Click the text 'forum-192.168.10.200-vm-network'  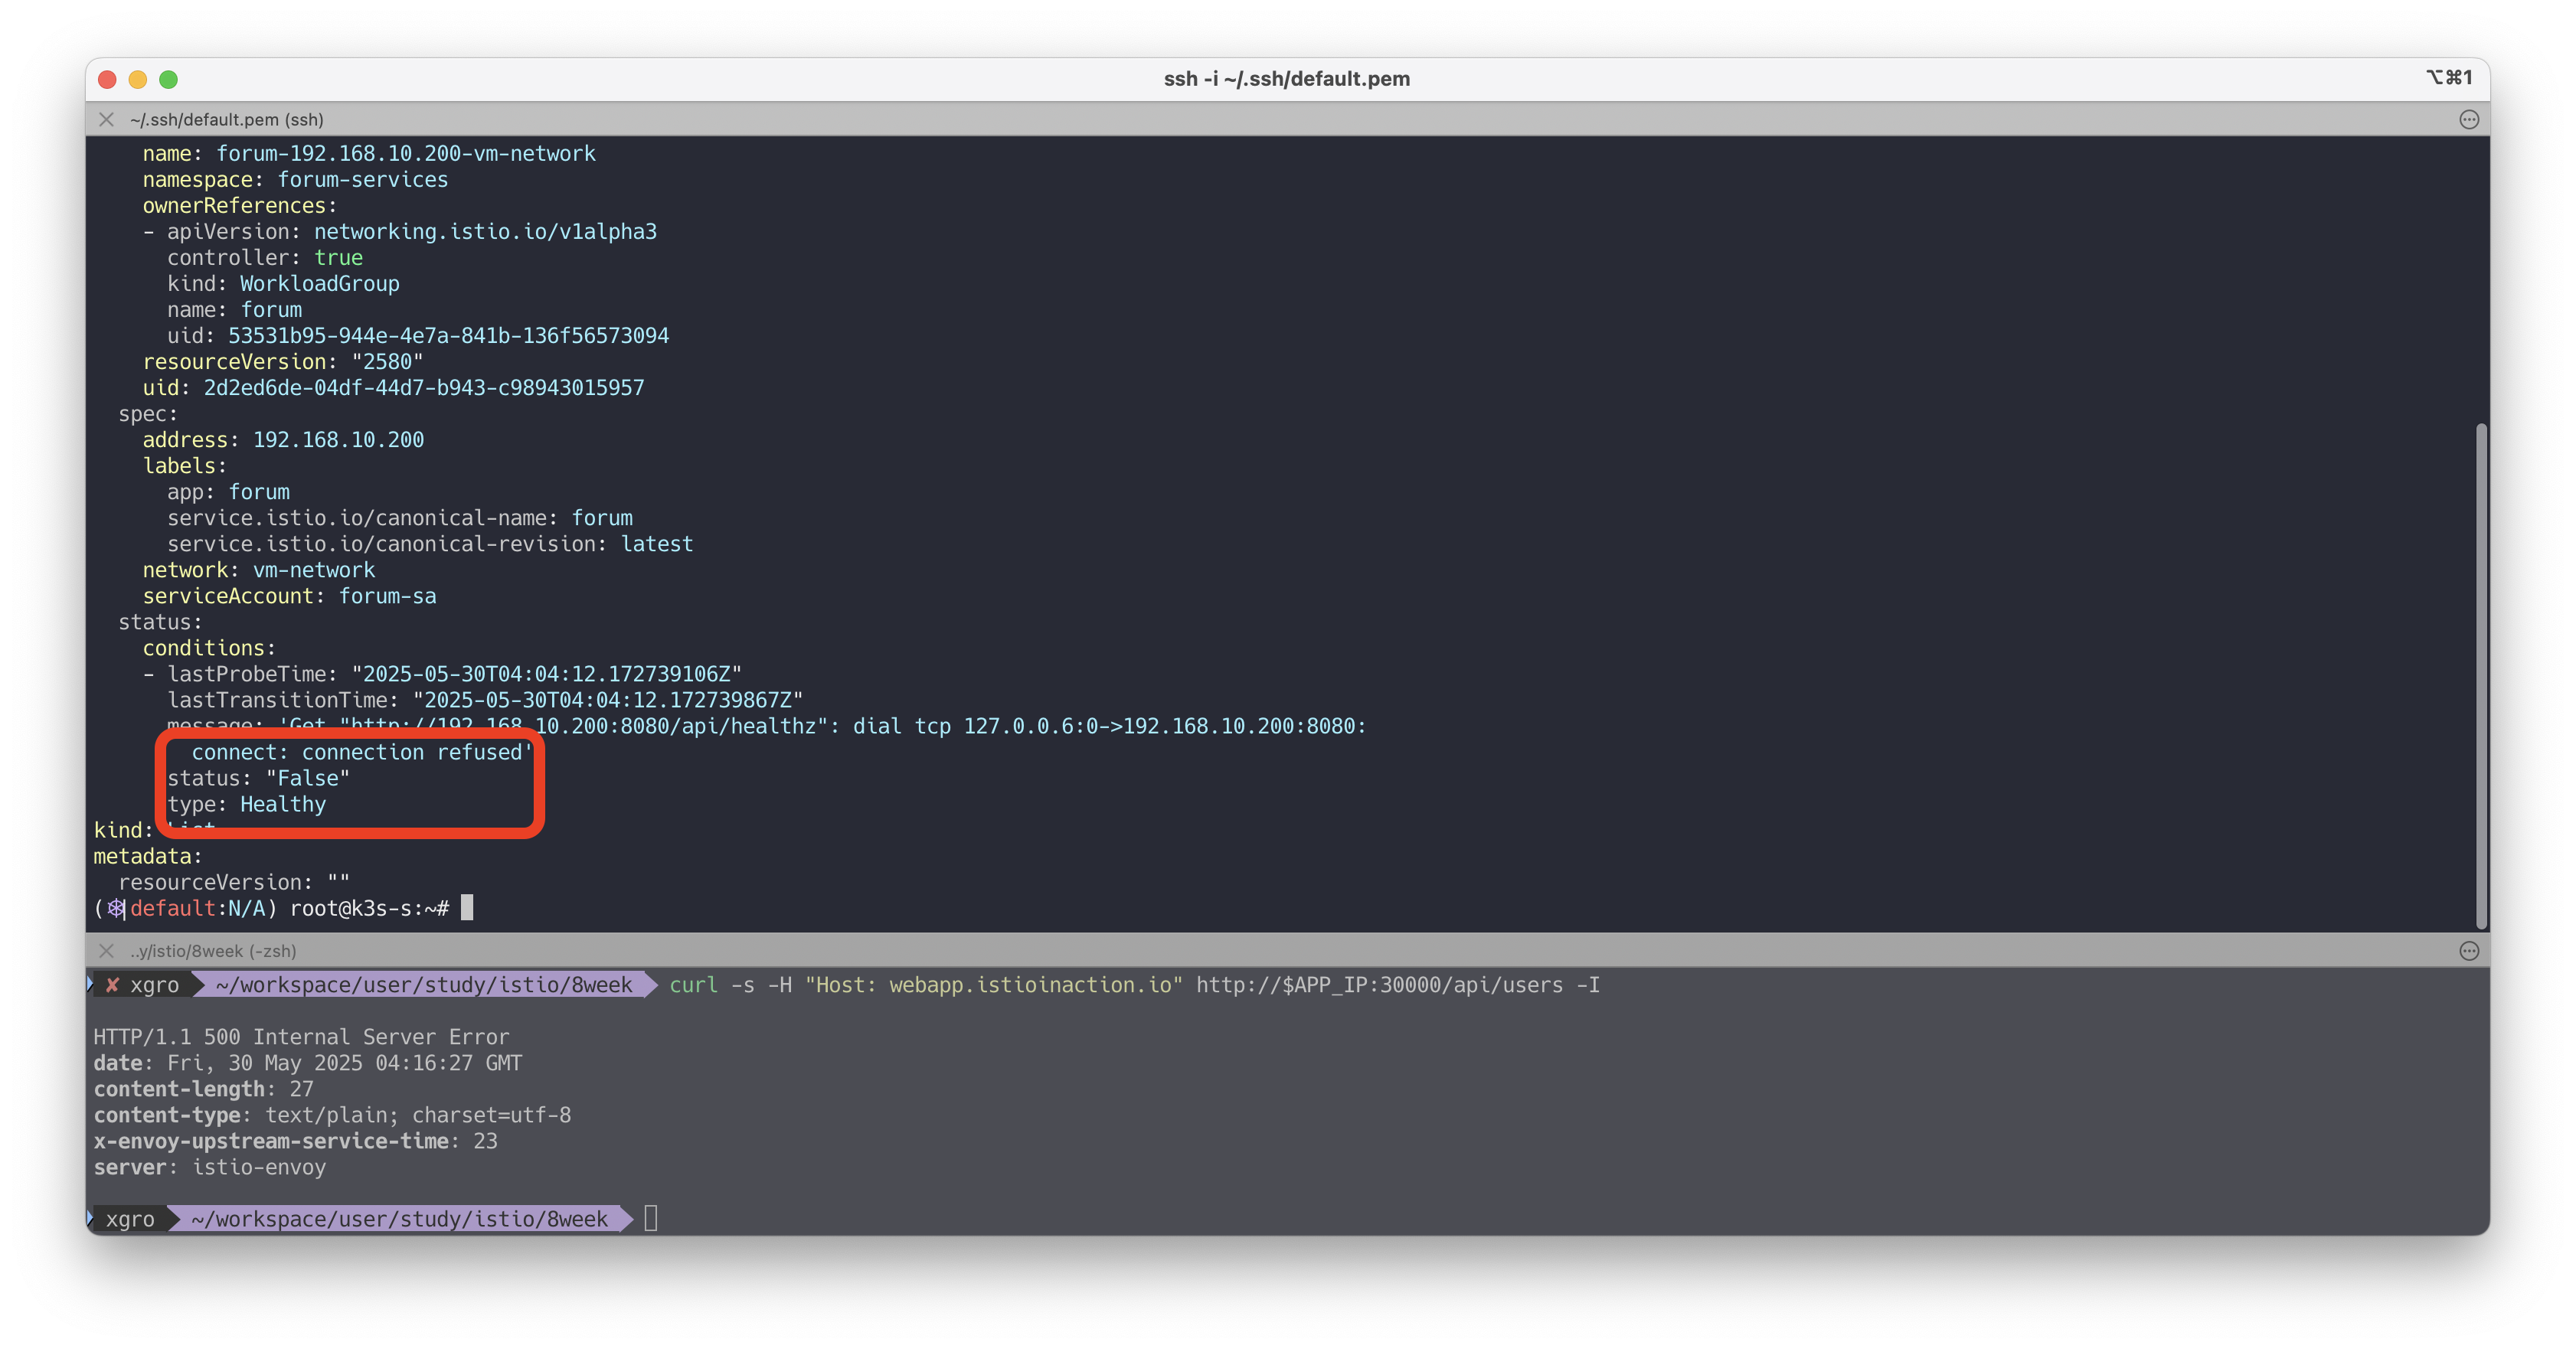406,153
